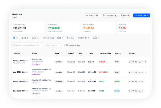The width and height of the screenshot is (161, 108).
Task: Click link icon for INV-2026-0006
Action: [x=142, y=72]
